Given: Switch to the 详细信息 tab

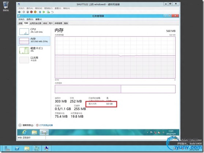Looking at the screenshot, I should [x=58, y=23].
